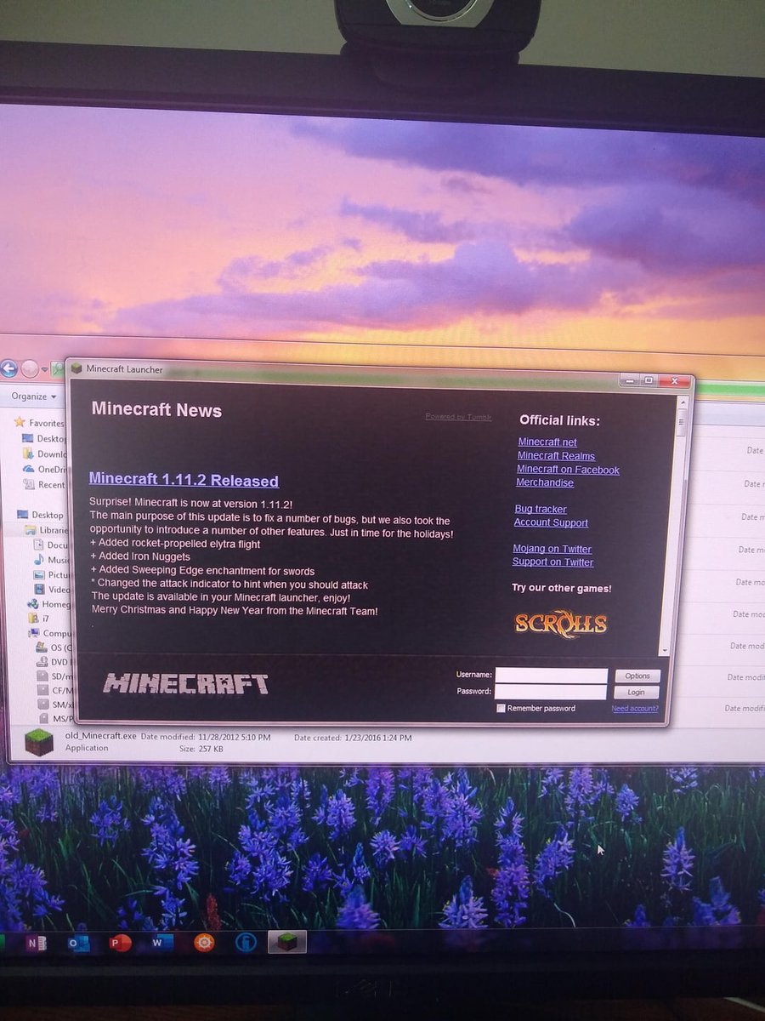The height and width of the screenshot is (1021, 765).
Task: Click the Minecraft Launcher title bar block icon
Action: [x=76, y=368]
